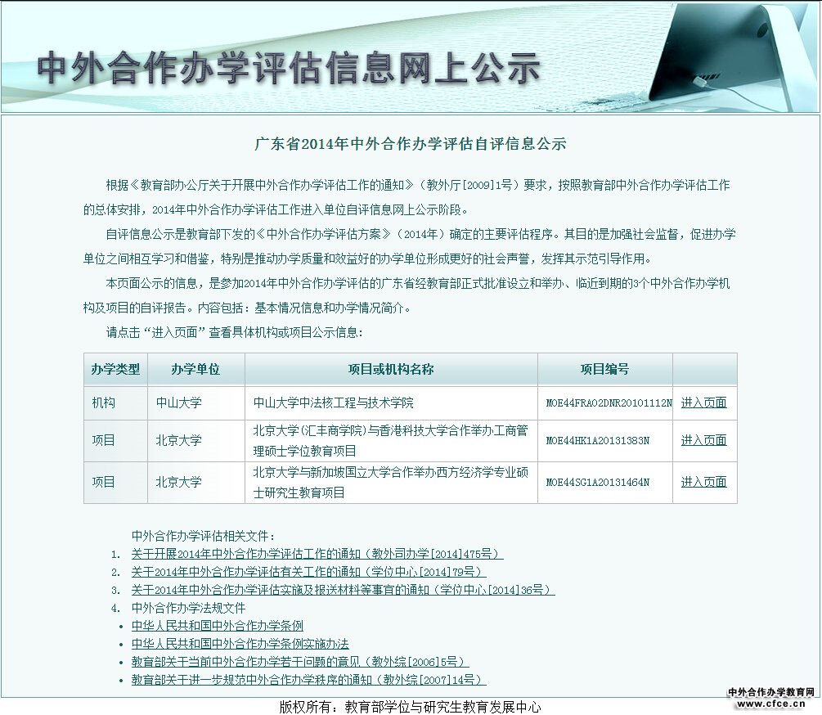Screen dimensions: 822x715
Task: Open the 学位中心[2014]79号 notice link
Action: point(309,571)
